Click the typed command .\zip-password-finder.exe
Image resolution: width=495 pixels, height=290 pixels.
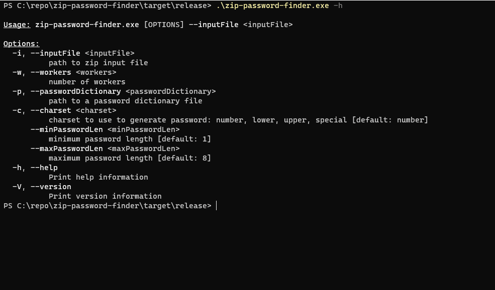272,6
